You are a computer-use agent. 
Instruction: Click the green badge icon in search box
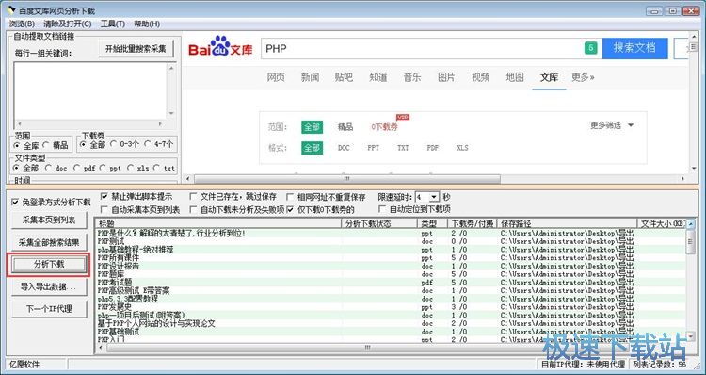pyautogui.click(x=591, y=48)
